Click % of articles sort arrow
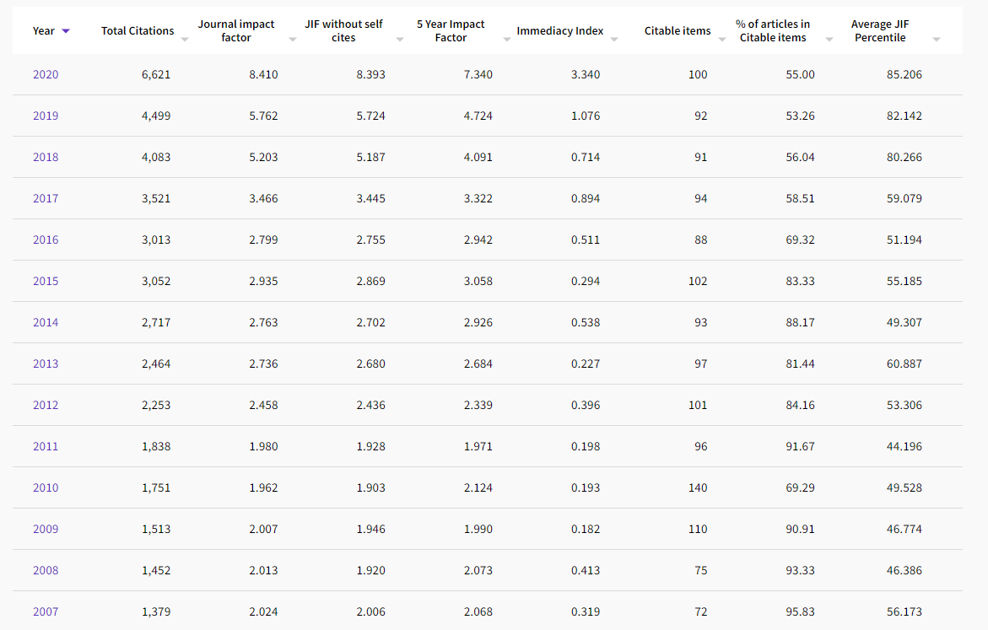This screenshot has width=988, height=630. click(x=829, y=40)
